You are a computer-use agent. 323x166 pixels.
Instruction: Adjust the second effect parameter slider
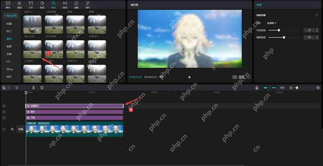[284, 37]
